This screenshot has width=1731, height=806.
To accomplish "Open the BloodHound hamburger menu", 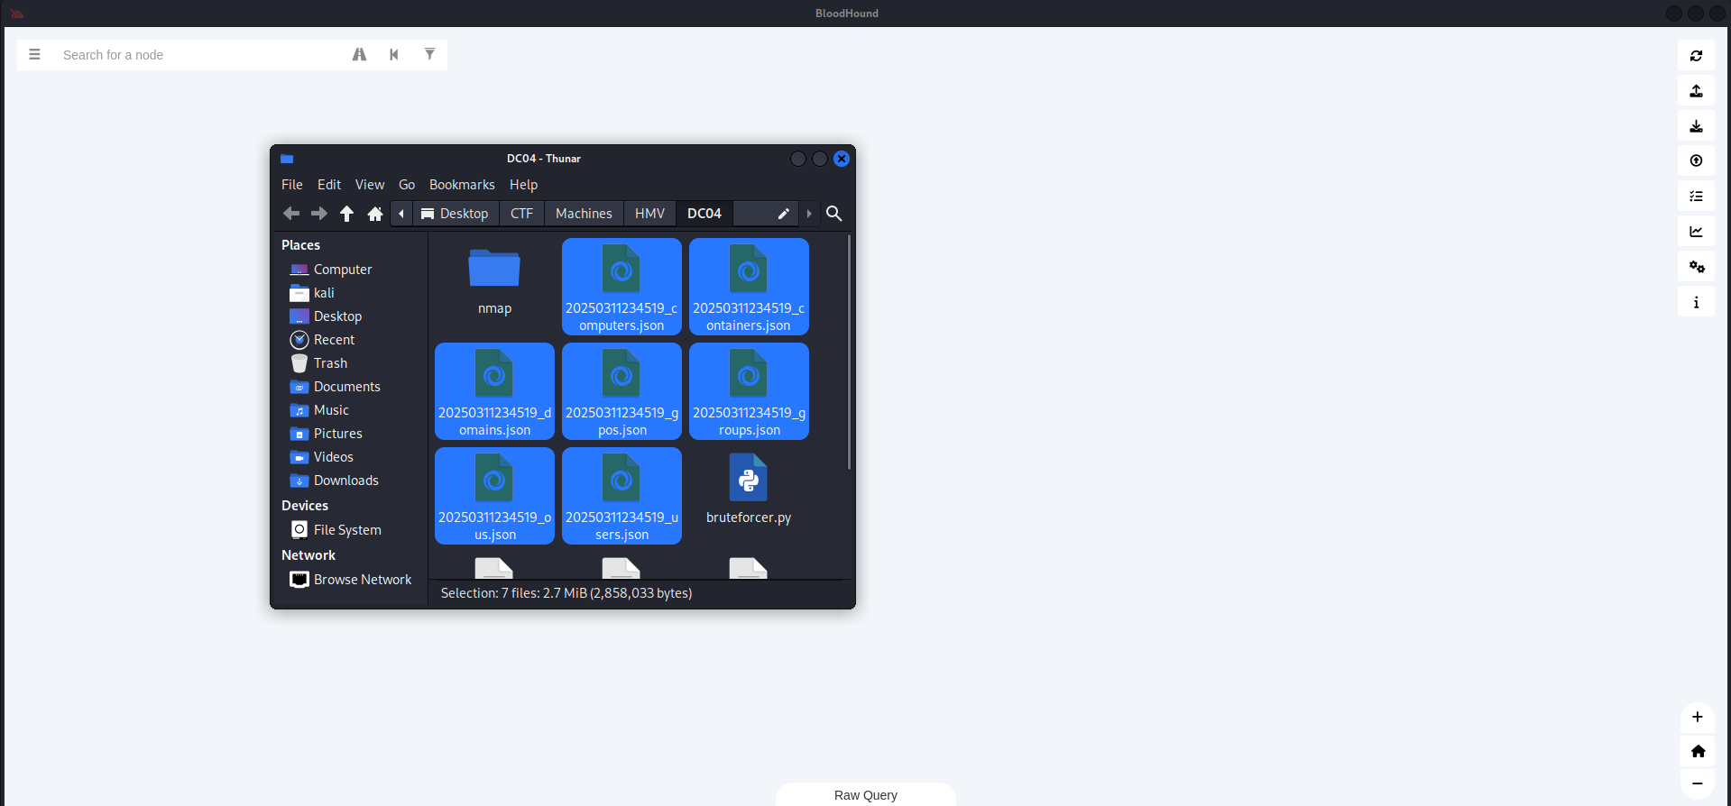I will pos(34,54).
